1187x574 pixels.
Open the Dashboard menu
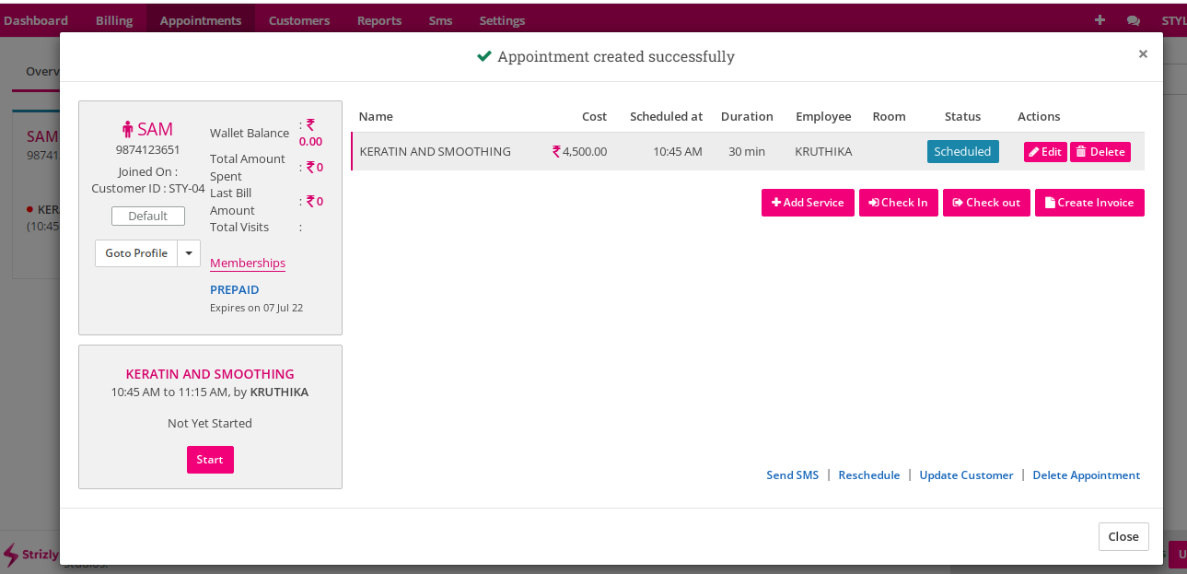(36, 20)
